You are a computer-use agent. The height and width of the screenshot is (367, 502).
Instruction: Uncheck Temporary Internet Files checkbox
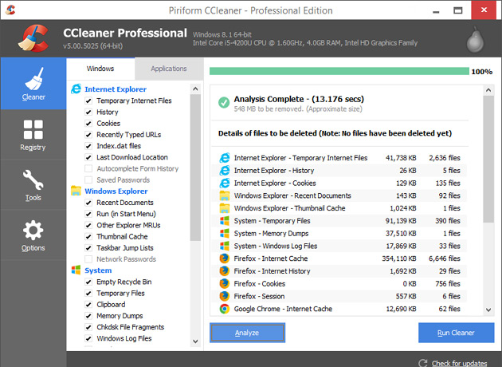tap(88, 101)
